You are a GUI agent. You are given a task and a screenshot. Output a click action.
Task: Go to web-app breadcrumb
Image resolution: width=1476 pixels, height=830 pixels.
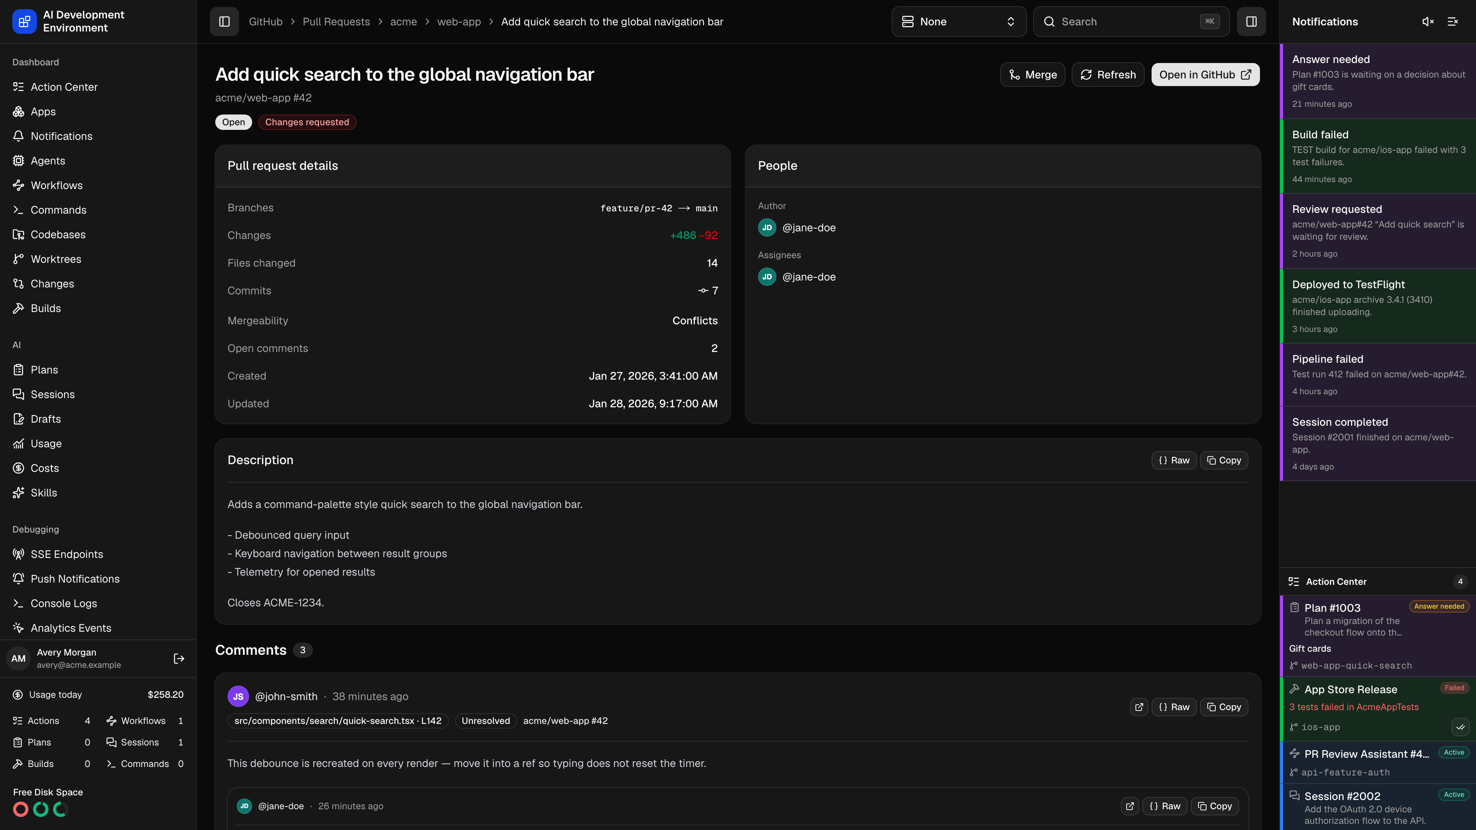tap(459, 22)
